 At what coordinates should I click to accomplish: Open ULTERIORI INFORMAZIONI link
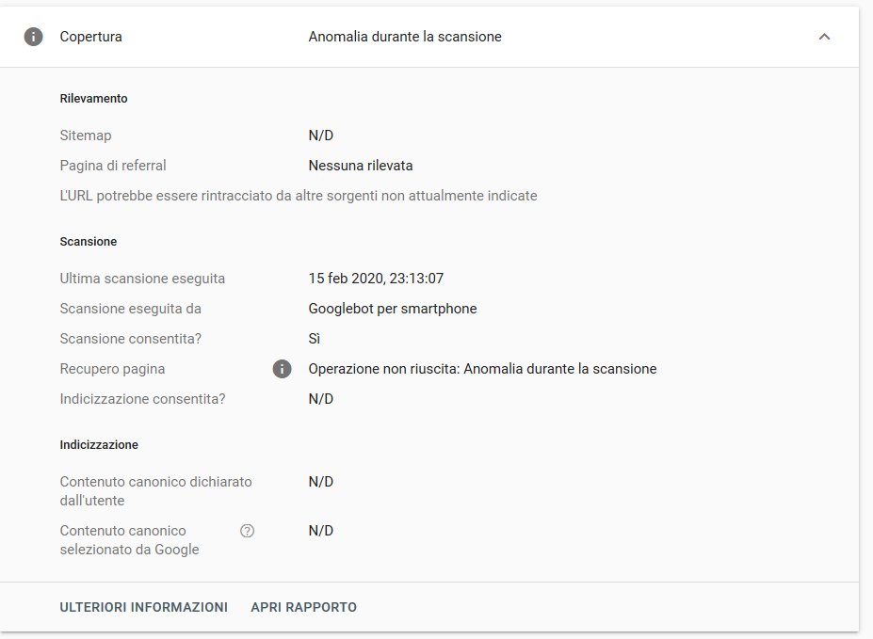(x=143, y=607)
